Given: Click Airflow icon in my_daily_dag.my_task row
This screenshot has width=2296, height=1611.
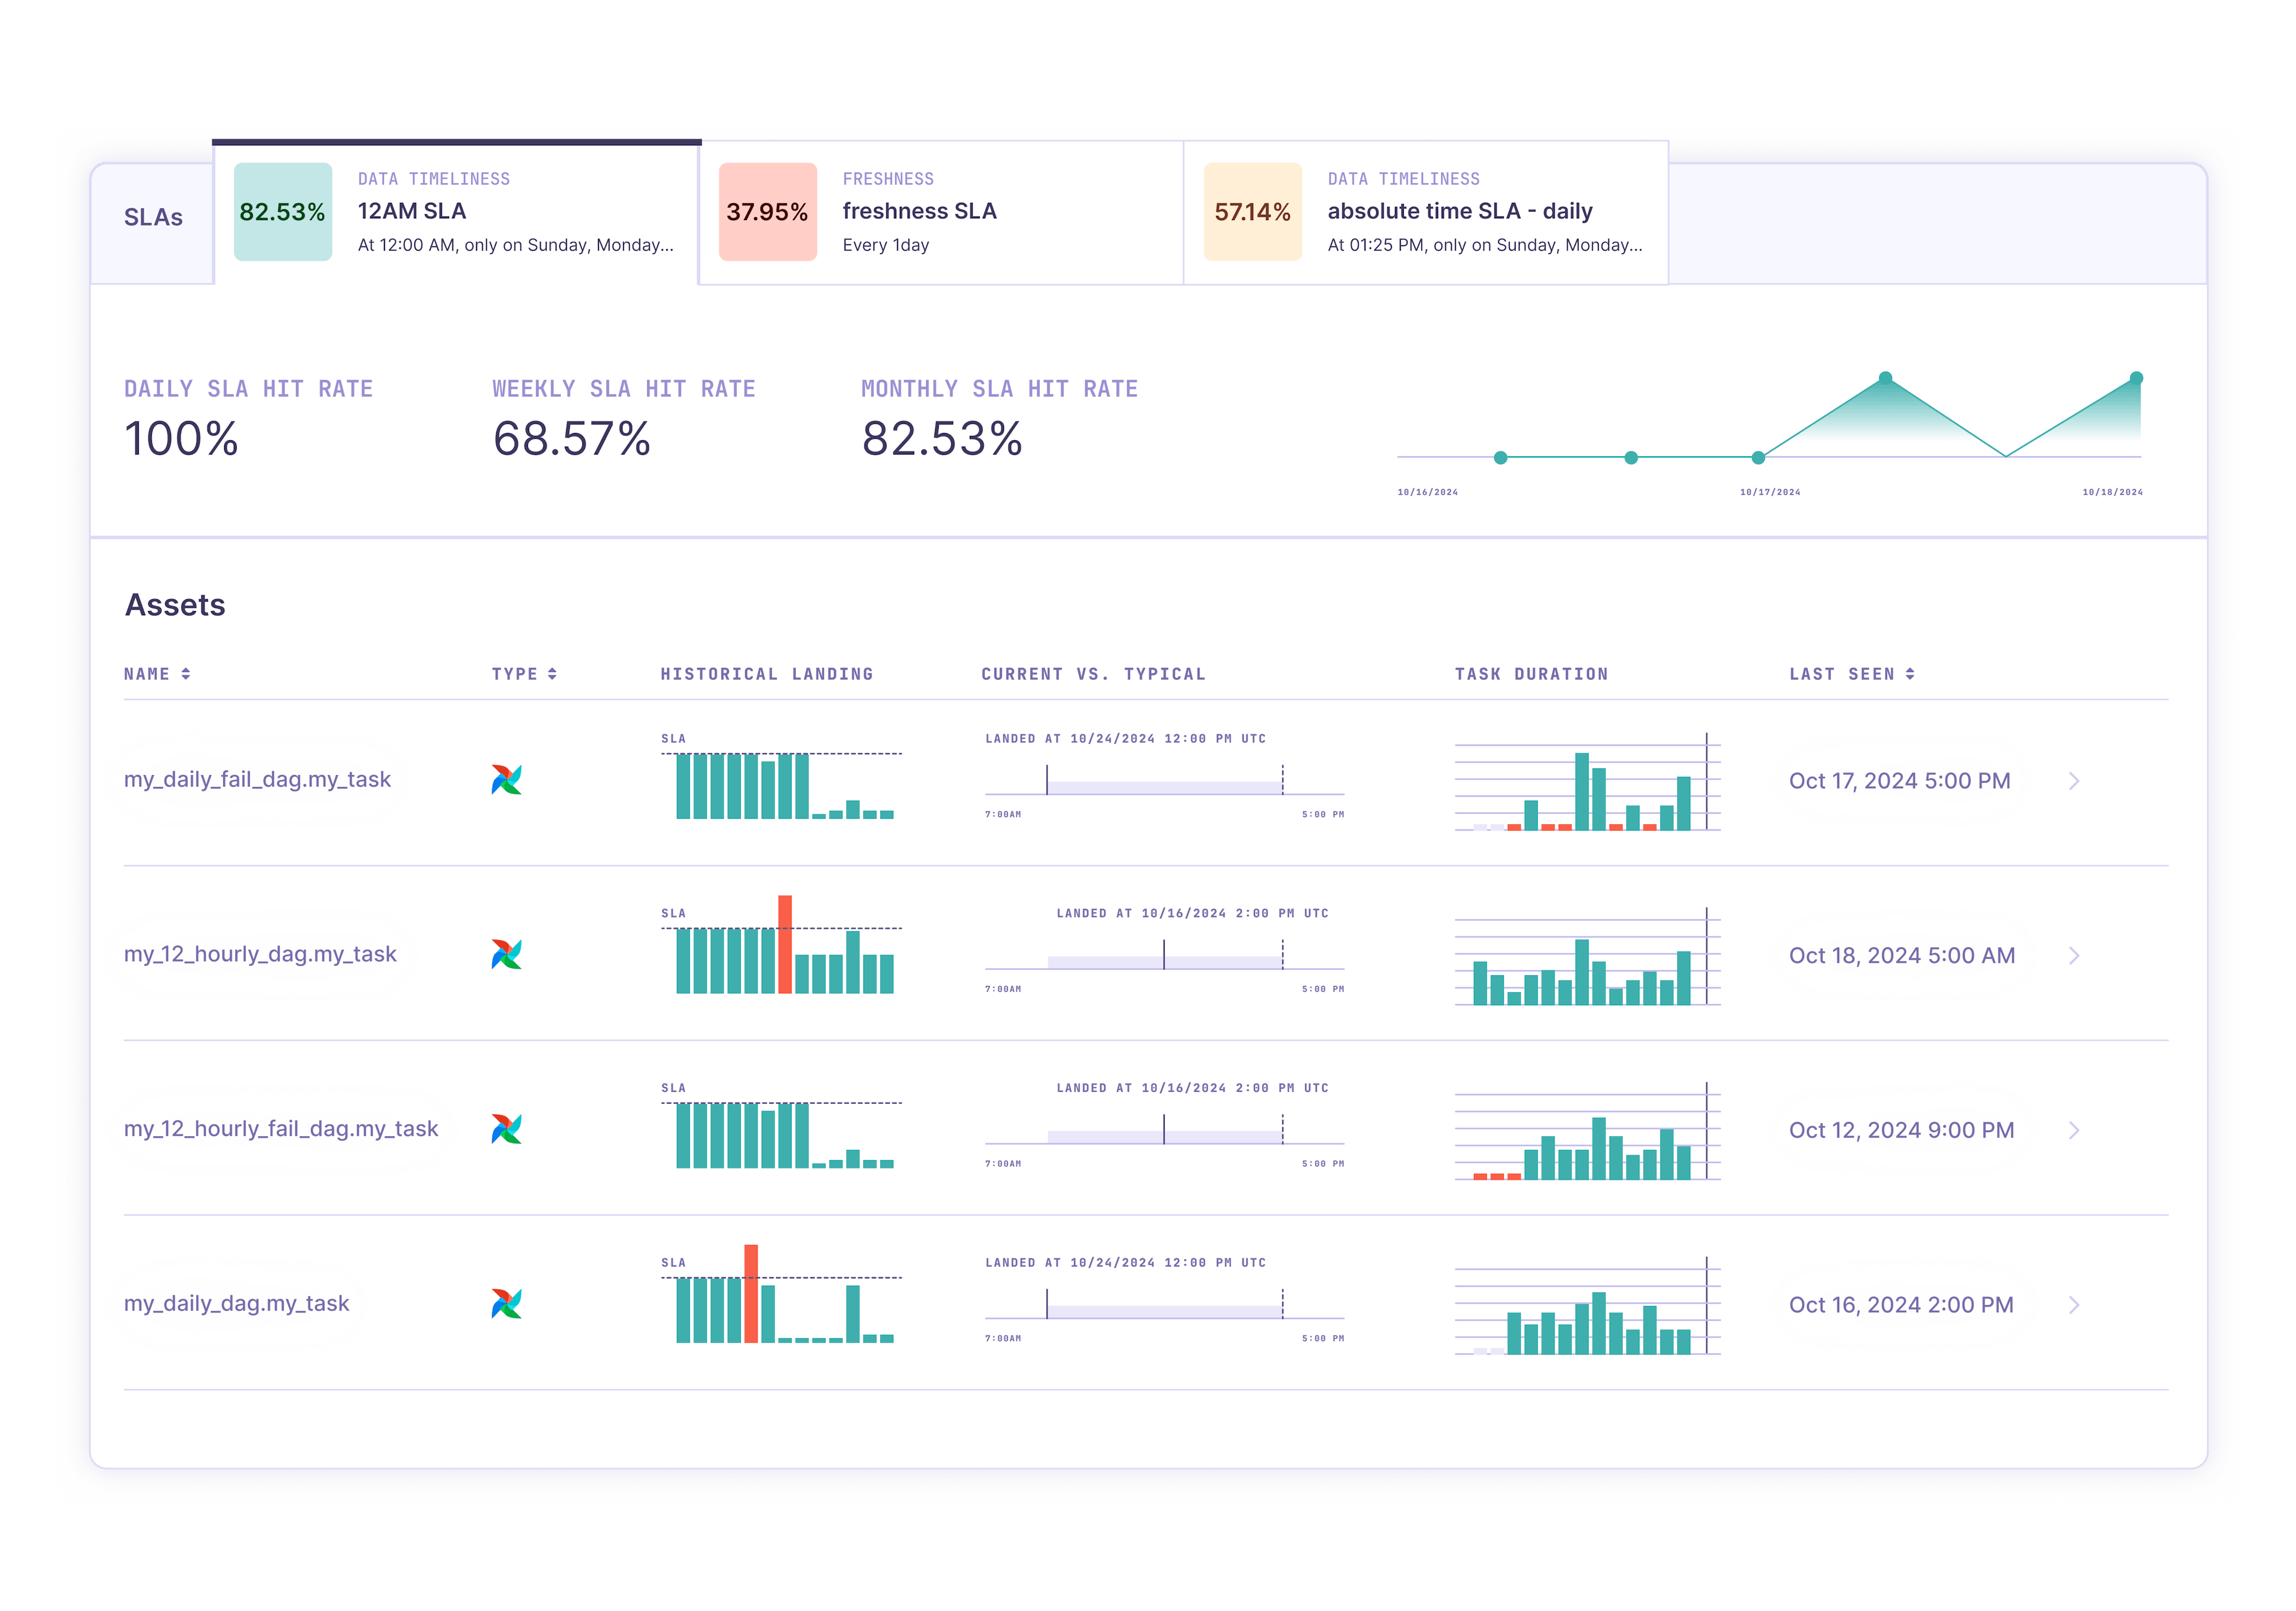Looking at the screenshot, I should point(506,1304).
